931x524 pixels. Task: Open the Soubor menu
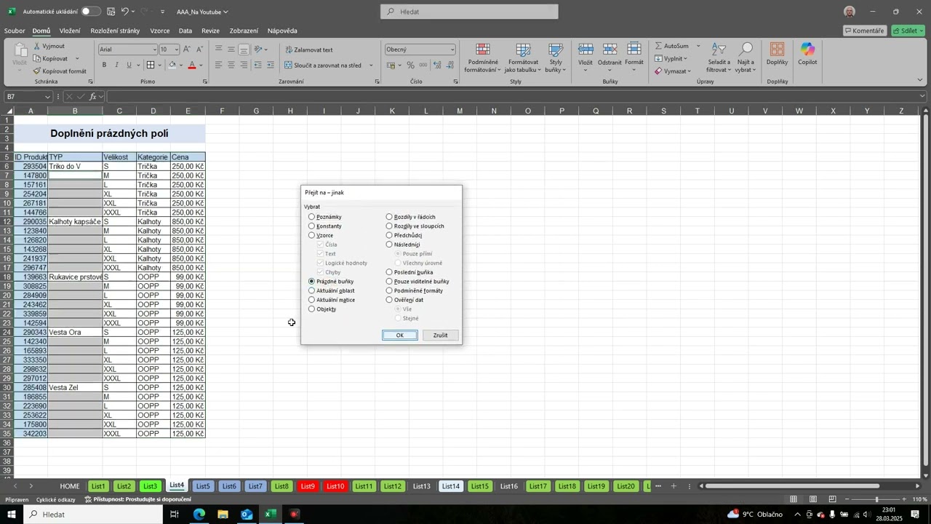pos(15,31)
